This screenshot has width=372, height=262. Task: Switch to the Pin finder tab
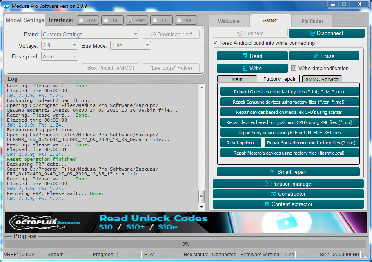click(312, 21)
